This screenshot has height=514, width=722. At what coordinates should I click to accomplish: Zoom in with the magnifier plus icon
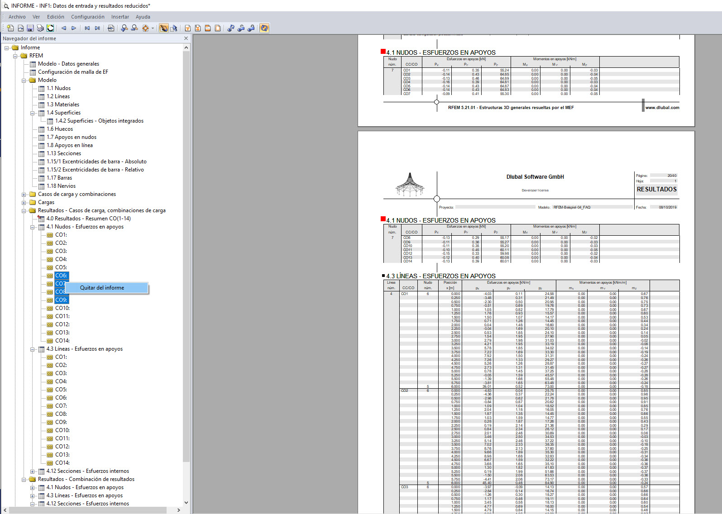(x=124, y=28)
